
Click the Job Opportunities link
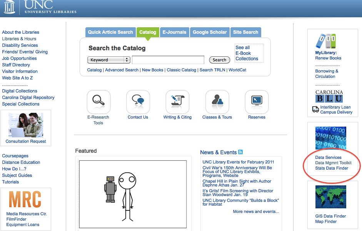[x=19, y=58]
